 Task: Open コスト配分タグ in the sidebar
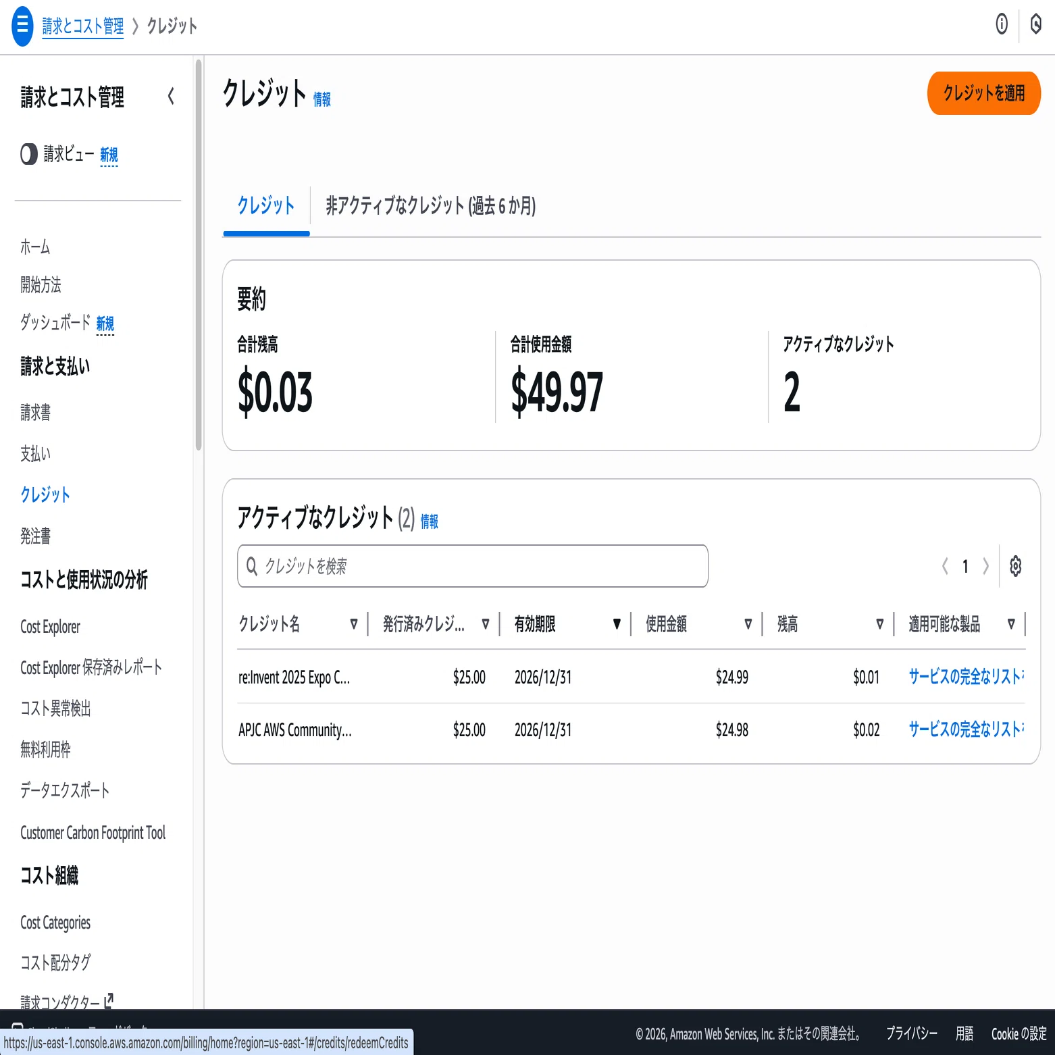[x=55, y=962]
